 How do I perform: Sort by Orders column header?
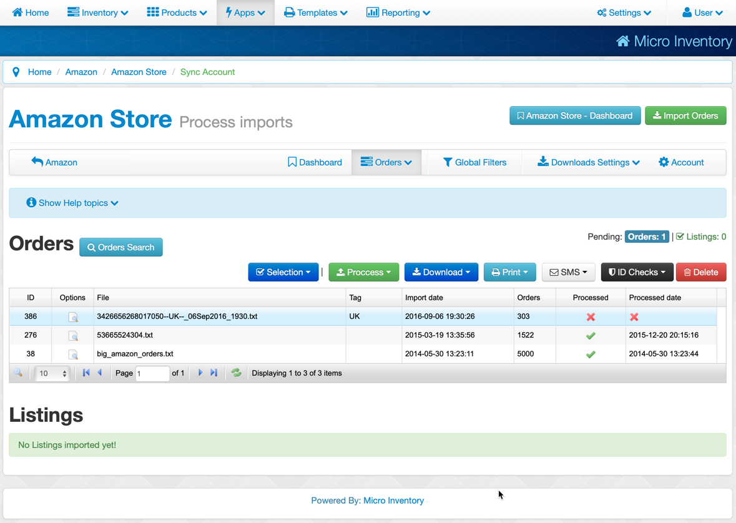click(x=534, y=298)
